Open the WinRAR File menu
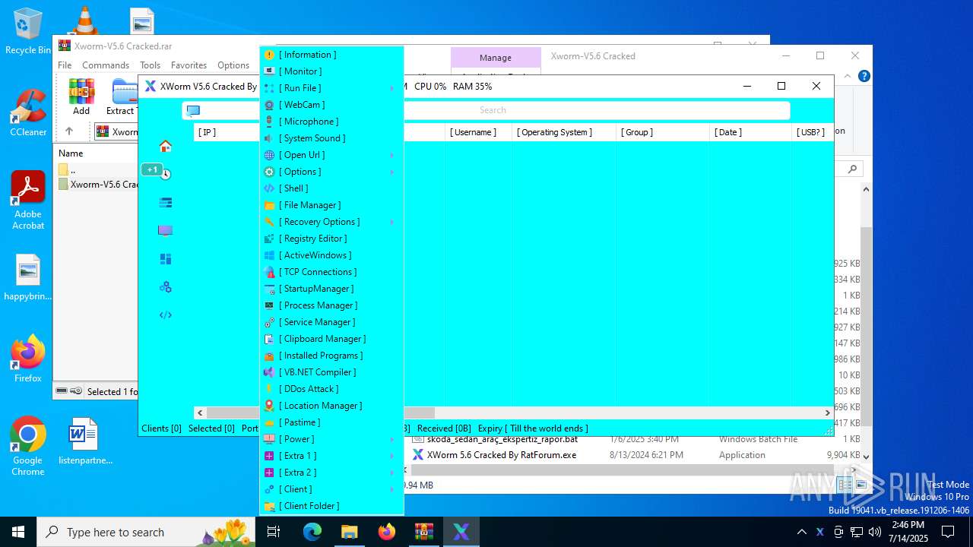973x547 pixels. point(65,65)
